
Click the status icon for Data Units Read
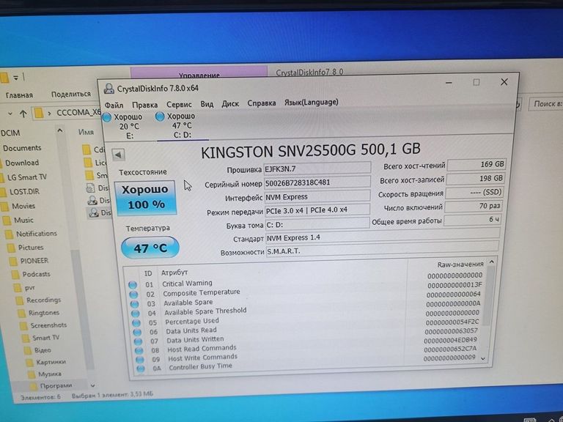pos(138,332)
